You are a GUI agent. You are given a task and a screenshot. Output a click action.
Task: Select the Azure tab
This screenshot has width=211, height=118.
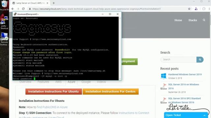pyautogui.click(x=72, y=82)
